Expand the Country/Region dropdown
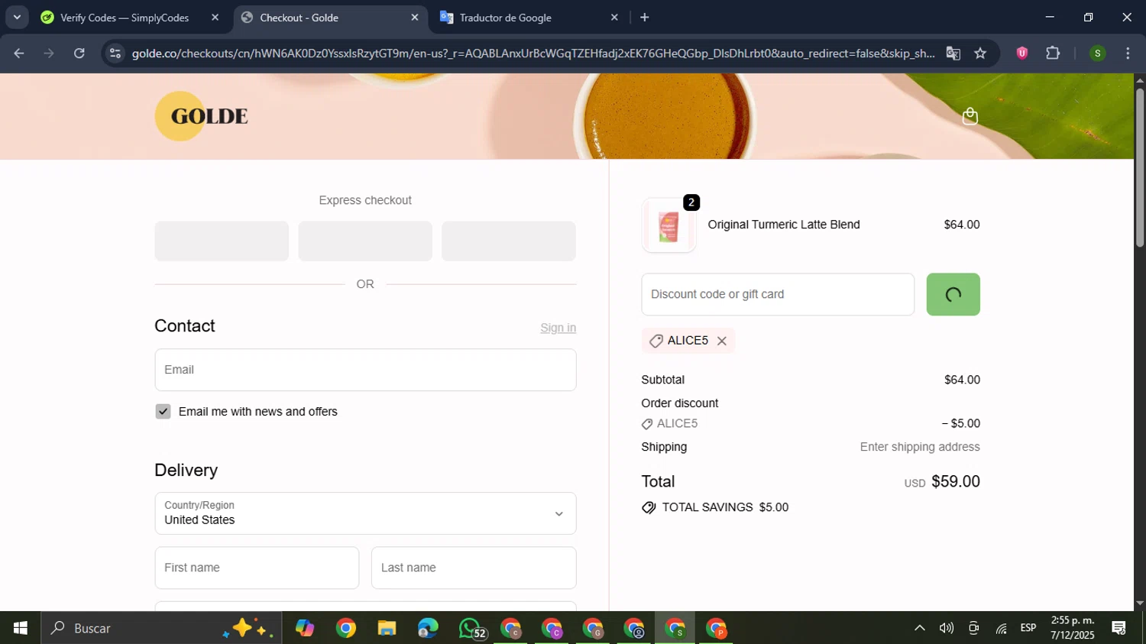Image resolution: width=1146 pixels, height=644 pixels. (x=365, y=513)
